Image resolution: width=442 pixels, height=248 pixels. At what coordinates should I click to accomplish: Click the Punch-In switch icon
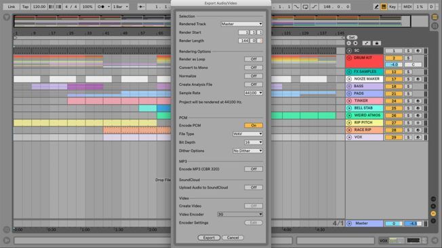pos(296,7)
